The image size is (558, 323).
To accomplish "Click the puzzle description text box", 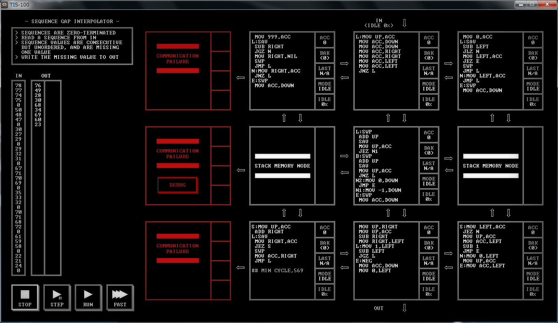I will pyautogui.click(x=72, y=46).
